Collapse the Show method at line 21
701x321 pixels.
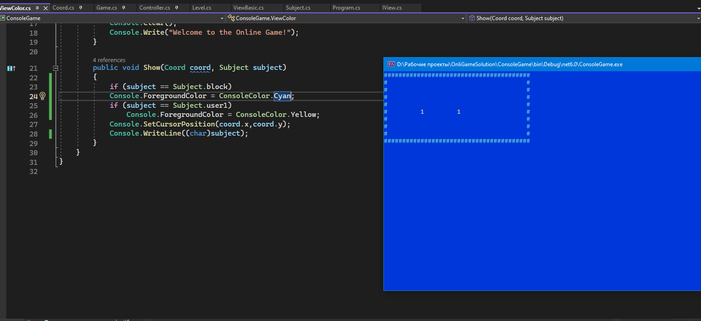(x=56, y=68)
